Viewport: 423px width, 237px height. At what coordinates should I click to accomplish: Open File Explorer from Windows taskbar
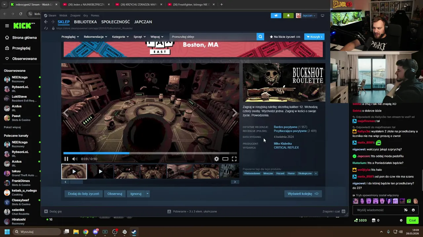(x=76, y=232)
